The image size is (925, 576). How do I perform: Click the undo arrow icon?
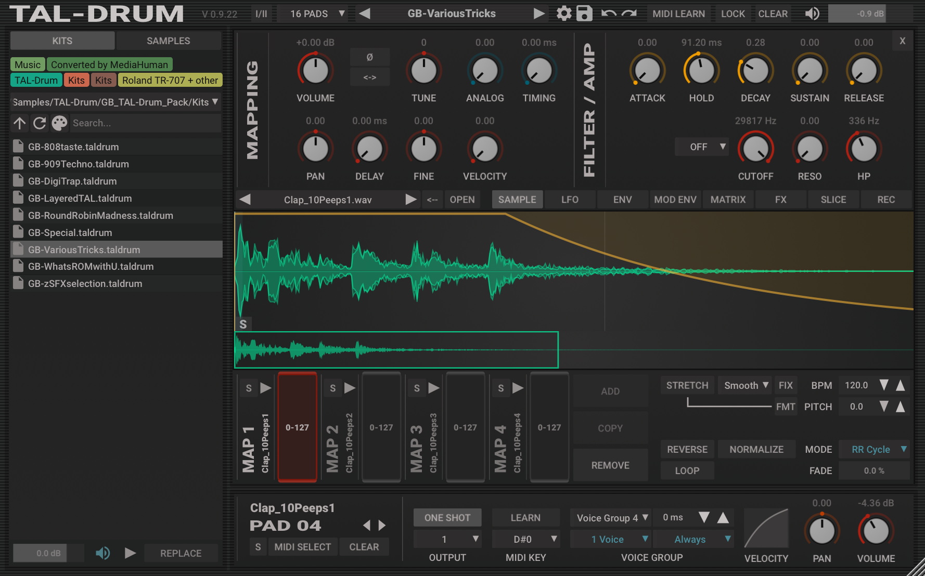[x=608, y=14]
